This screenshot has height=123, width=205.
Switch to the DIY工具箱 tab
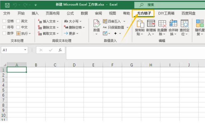166,13
